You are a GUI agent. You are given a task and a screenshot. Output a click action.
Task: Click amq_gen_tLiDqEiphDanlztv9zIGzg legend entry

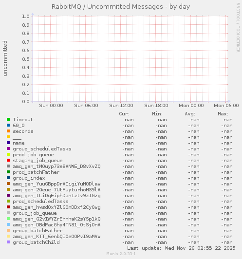[56, 196]
